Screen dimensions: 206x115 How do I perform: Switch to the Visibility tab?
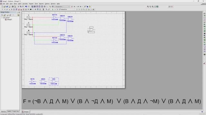point(9,111)
